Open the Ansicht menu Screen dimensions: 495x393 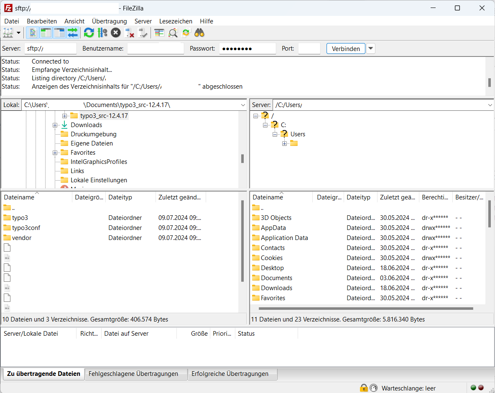74,21
